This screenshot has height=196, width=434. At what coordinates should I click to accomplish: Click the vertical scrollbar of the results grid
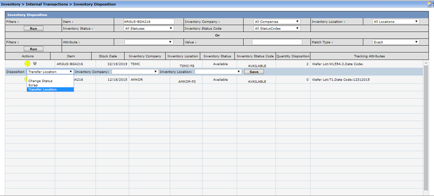point(426,126)
